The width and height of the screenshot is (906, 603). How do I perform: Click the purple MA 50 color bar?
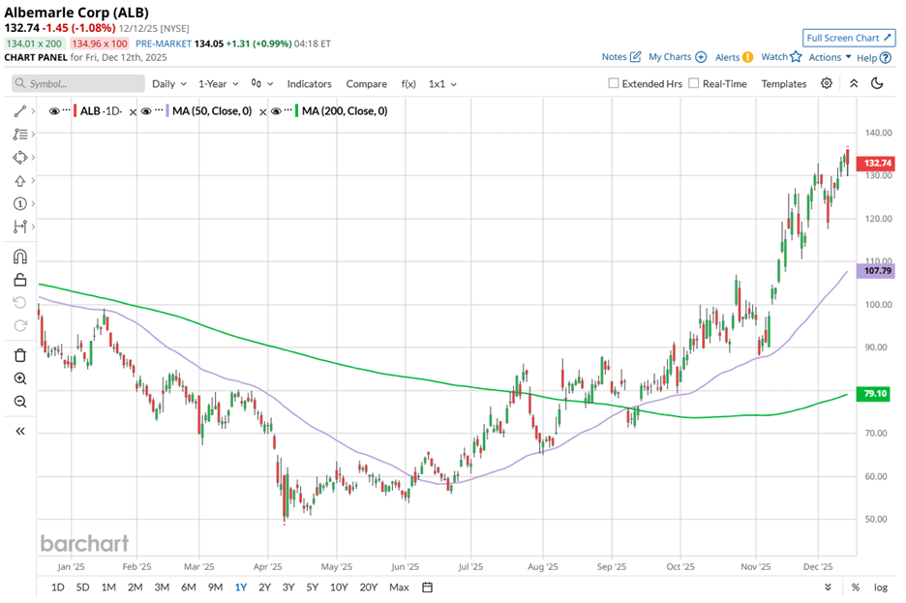coord(167,111)
